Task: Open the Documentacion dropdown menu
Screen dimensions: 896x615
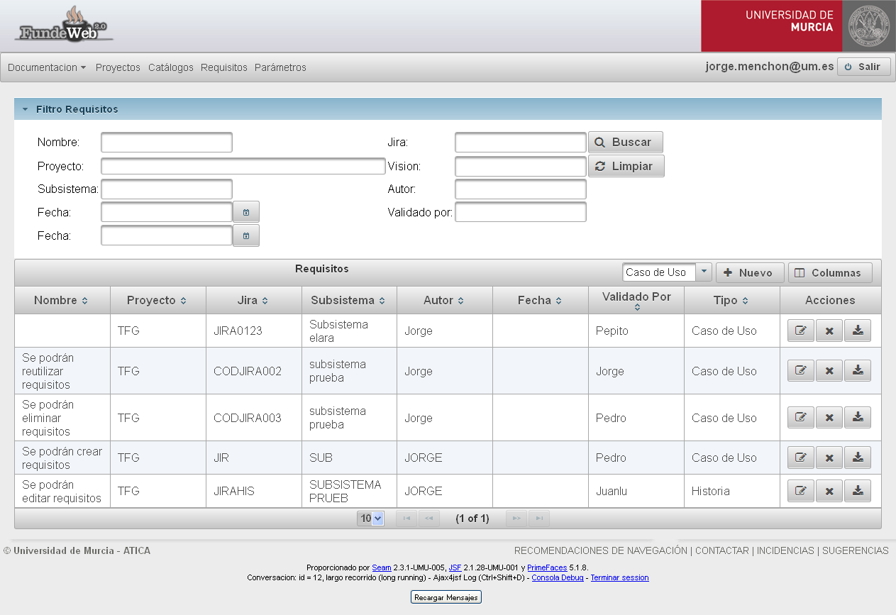Action: coord(47,67)
